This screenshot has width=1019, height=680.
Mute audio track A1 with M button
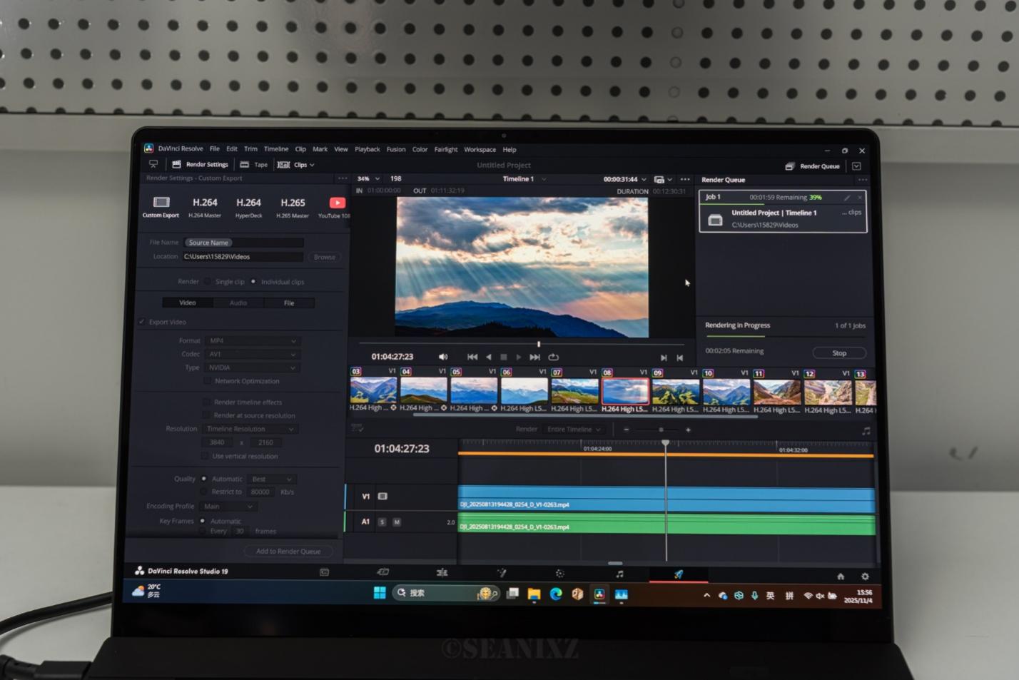(397, 522)
